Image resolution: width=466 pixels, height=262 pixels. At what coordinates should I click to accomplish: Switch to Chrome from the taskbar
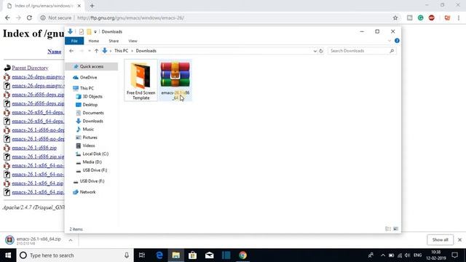point(242,255)
